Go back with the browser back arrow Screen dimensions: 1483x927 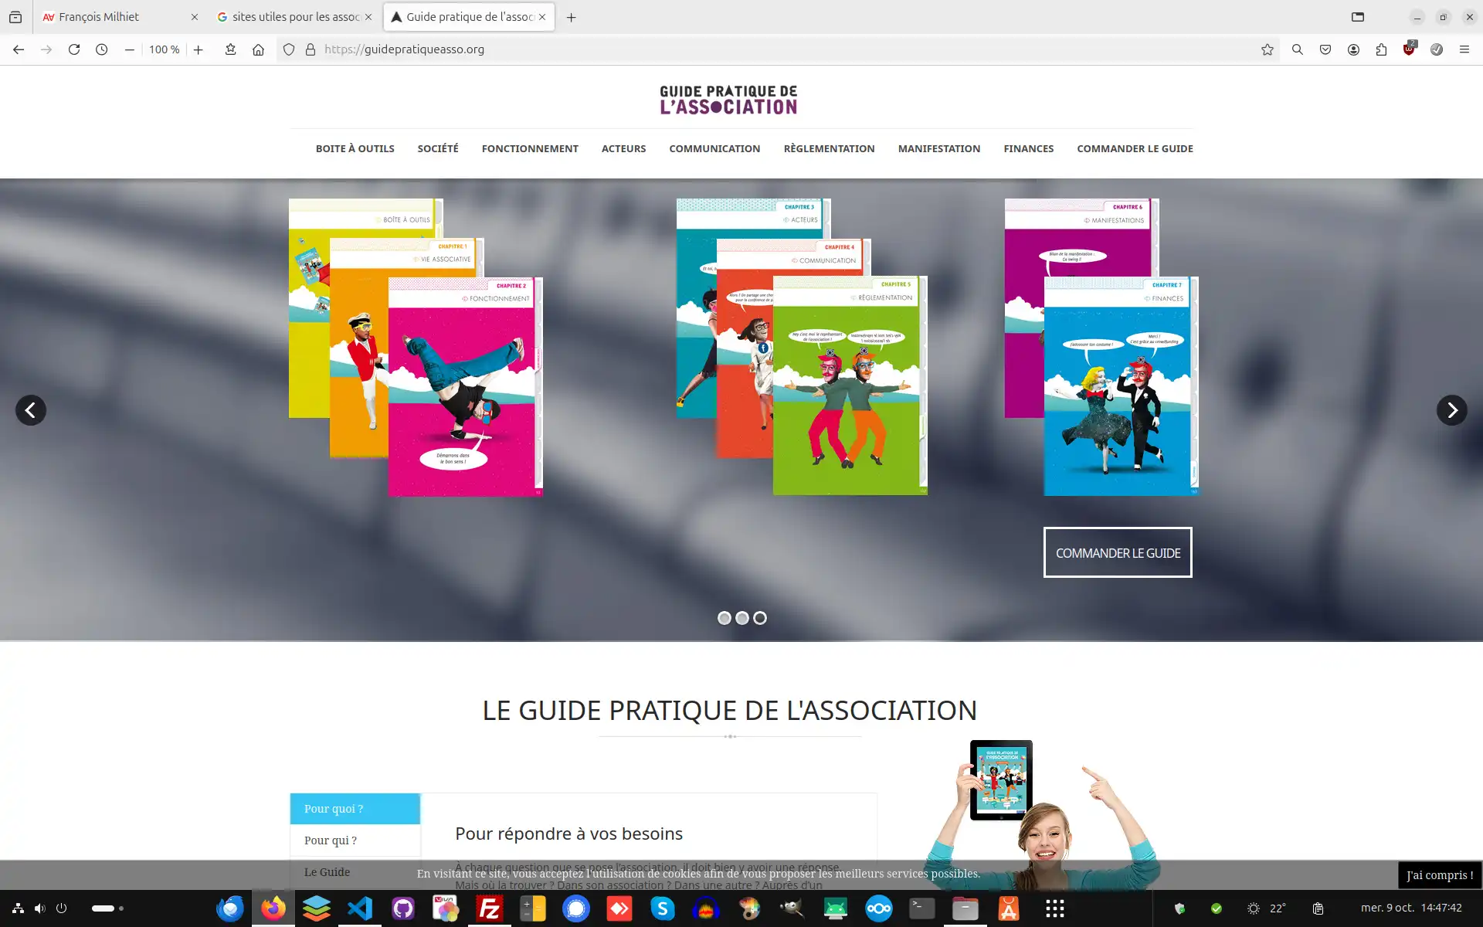(x=19, y=49)
